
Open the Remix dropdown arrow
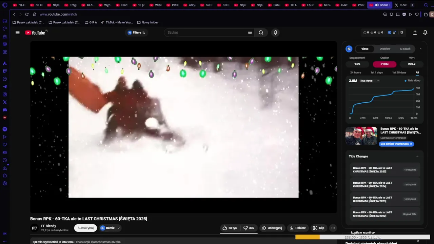pyautogui.click(x=118, y=228)
